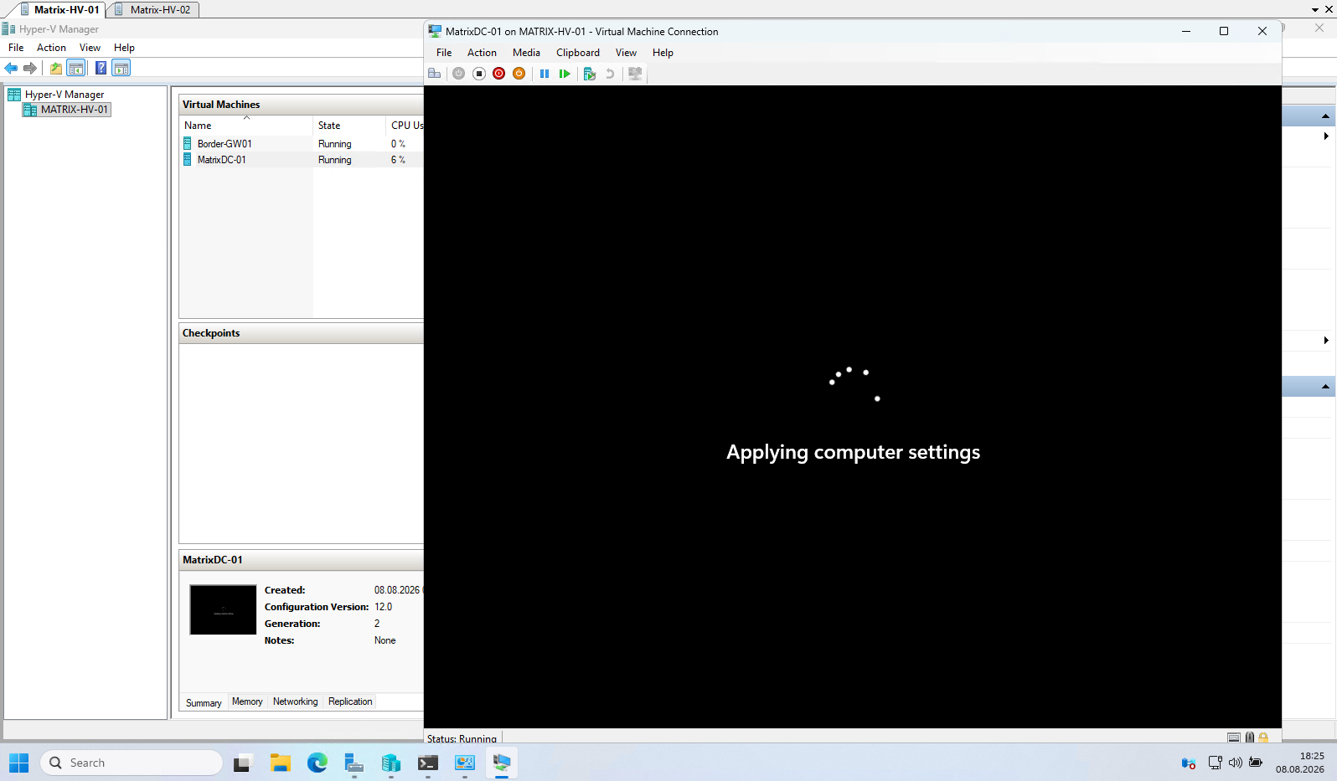Select the MatrixDC-01 virtual machine row
This screenshot has width=1337, height=781.
(302, 160)
